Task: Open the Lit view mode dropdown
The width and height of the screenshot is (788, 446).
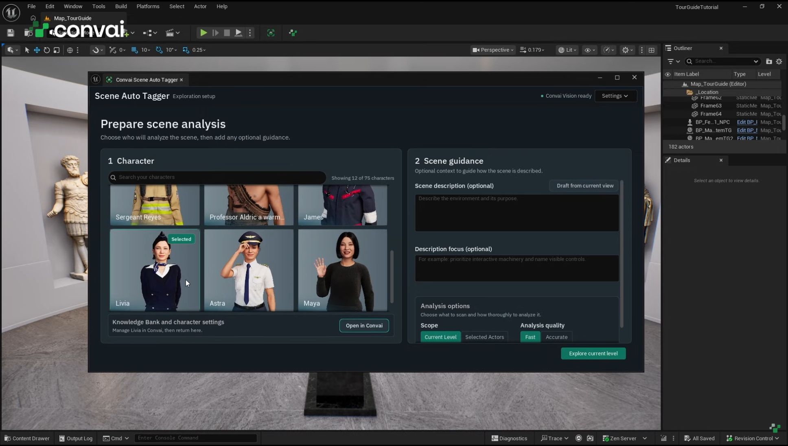Action: [567, 50]
